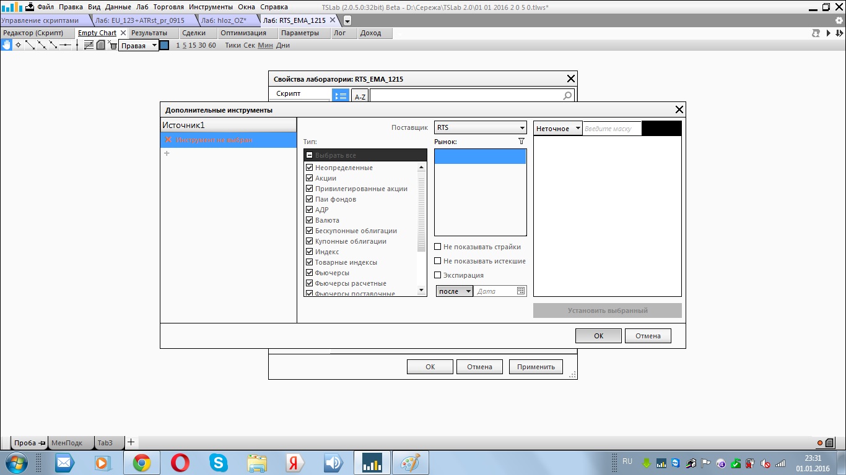Click the blue color swatch in chart toolbar
Viewport: 846px width, 475px height.
(164, 45)
